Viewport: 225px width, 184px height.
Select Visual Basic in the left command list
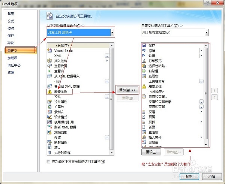coord(63,51)
